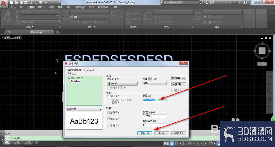Click the keyword search box in title bar
275x147 pixels.
click(x=181, y=2)
